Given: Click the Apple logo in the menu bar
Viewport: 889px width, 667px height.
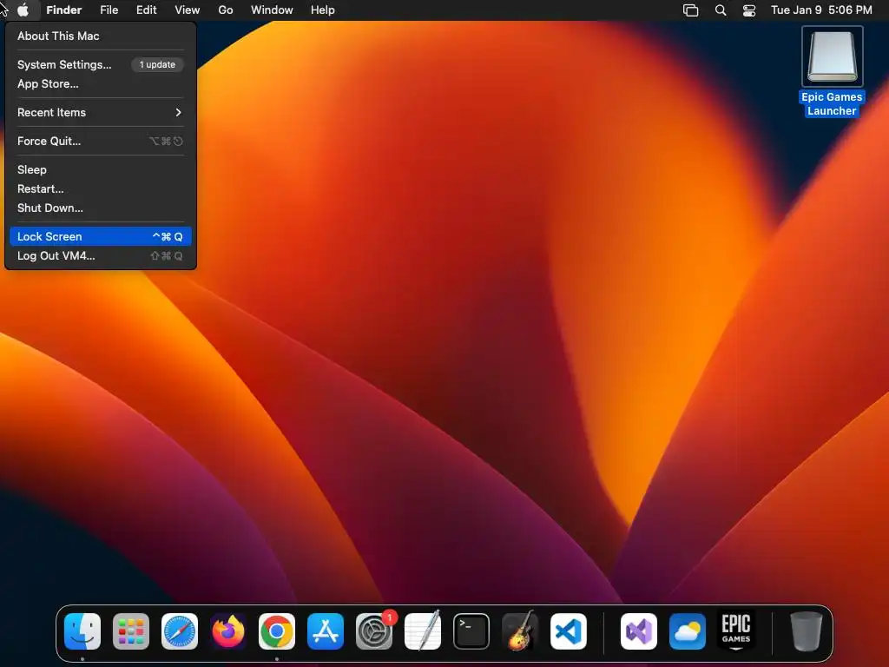Looking at the screenshot, I should point(23,10).
